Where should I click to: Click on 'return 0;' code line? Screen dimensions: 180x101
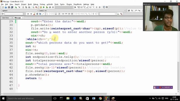pos(33,78)
